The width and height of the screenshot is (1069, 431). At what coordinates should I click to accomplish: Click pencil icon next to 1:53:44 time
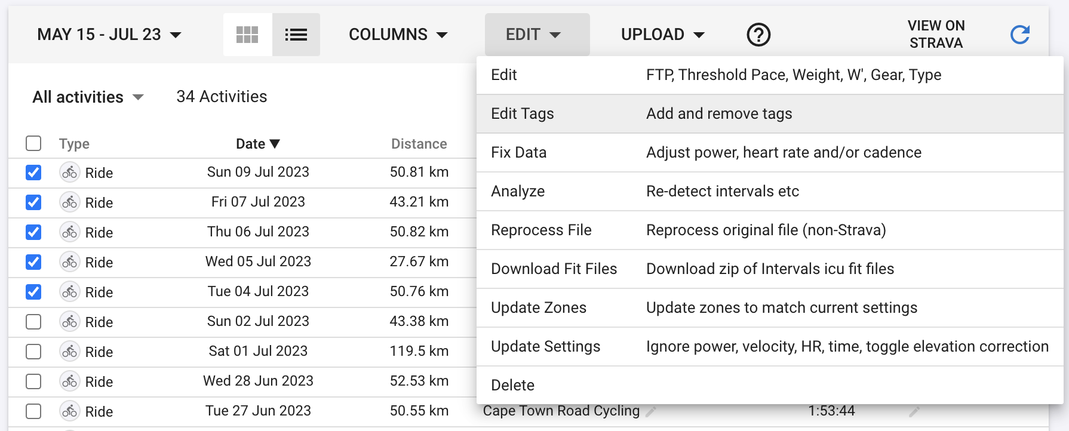point(914,411)
